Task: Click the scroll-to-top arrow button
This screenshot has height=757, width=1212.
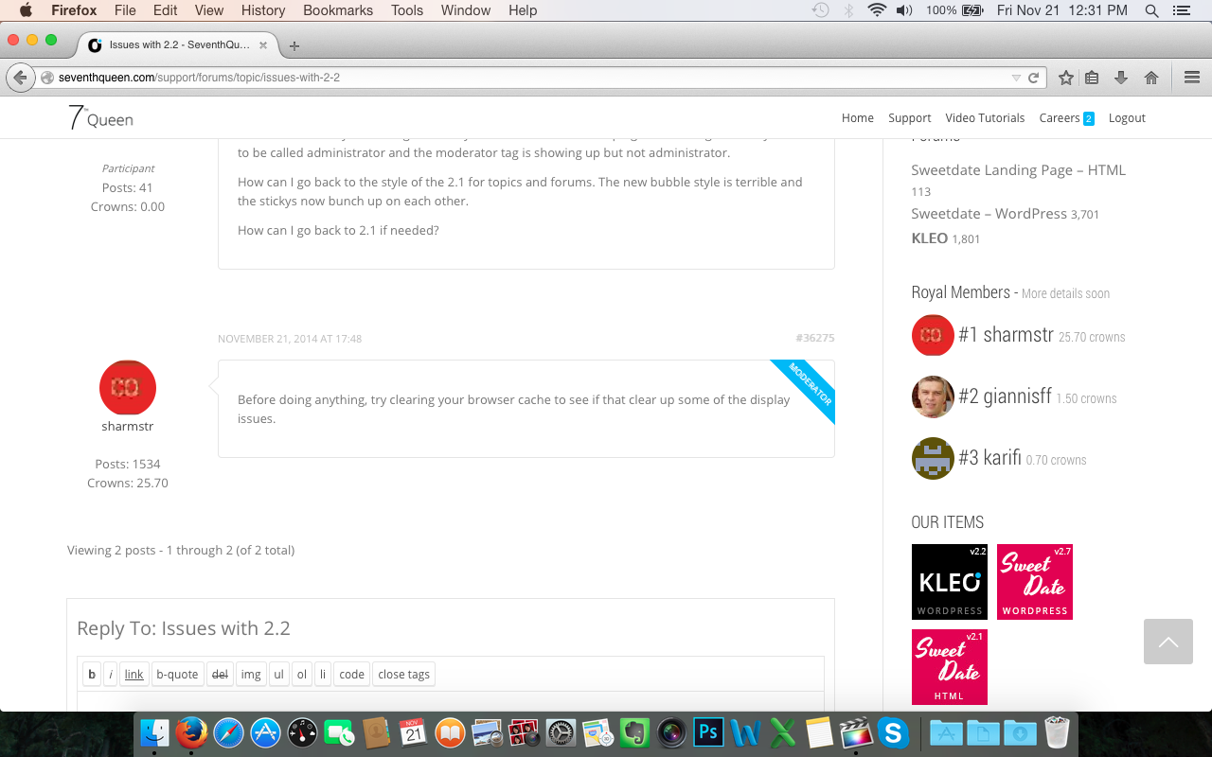Action: point(1167,642)
